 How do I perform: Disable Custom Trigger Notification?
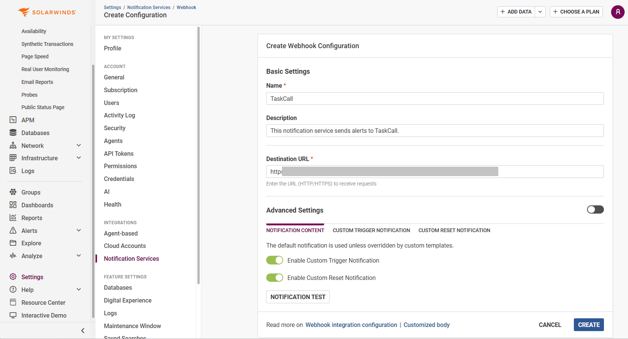click(x=275, y=260)
